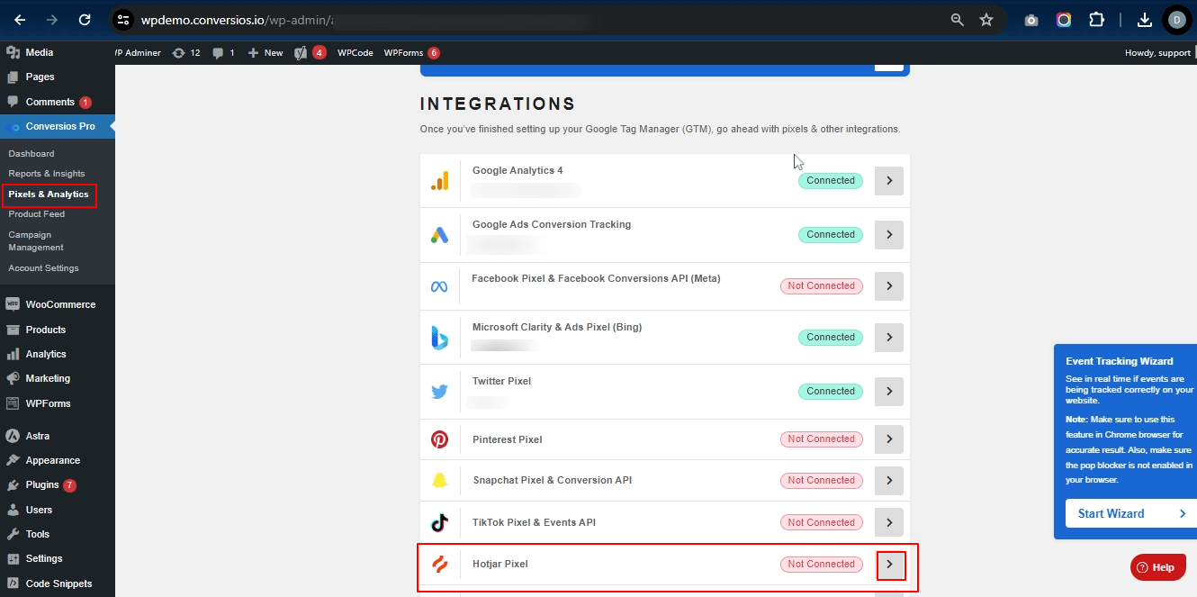Viewport: 1197px width, 597px height.
Task: Open Campaign Management submenu item
Action: pos(36,241)
